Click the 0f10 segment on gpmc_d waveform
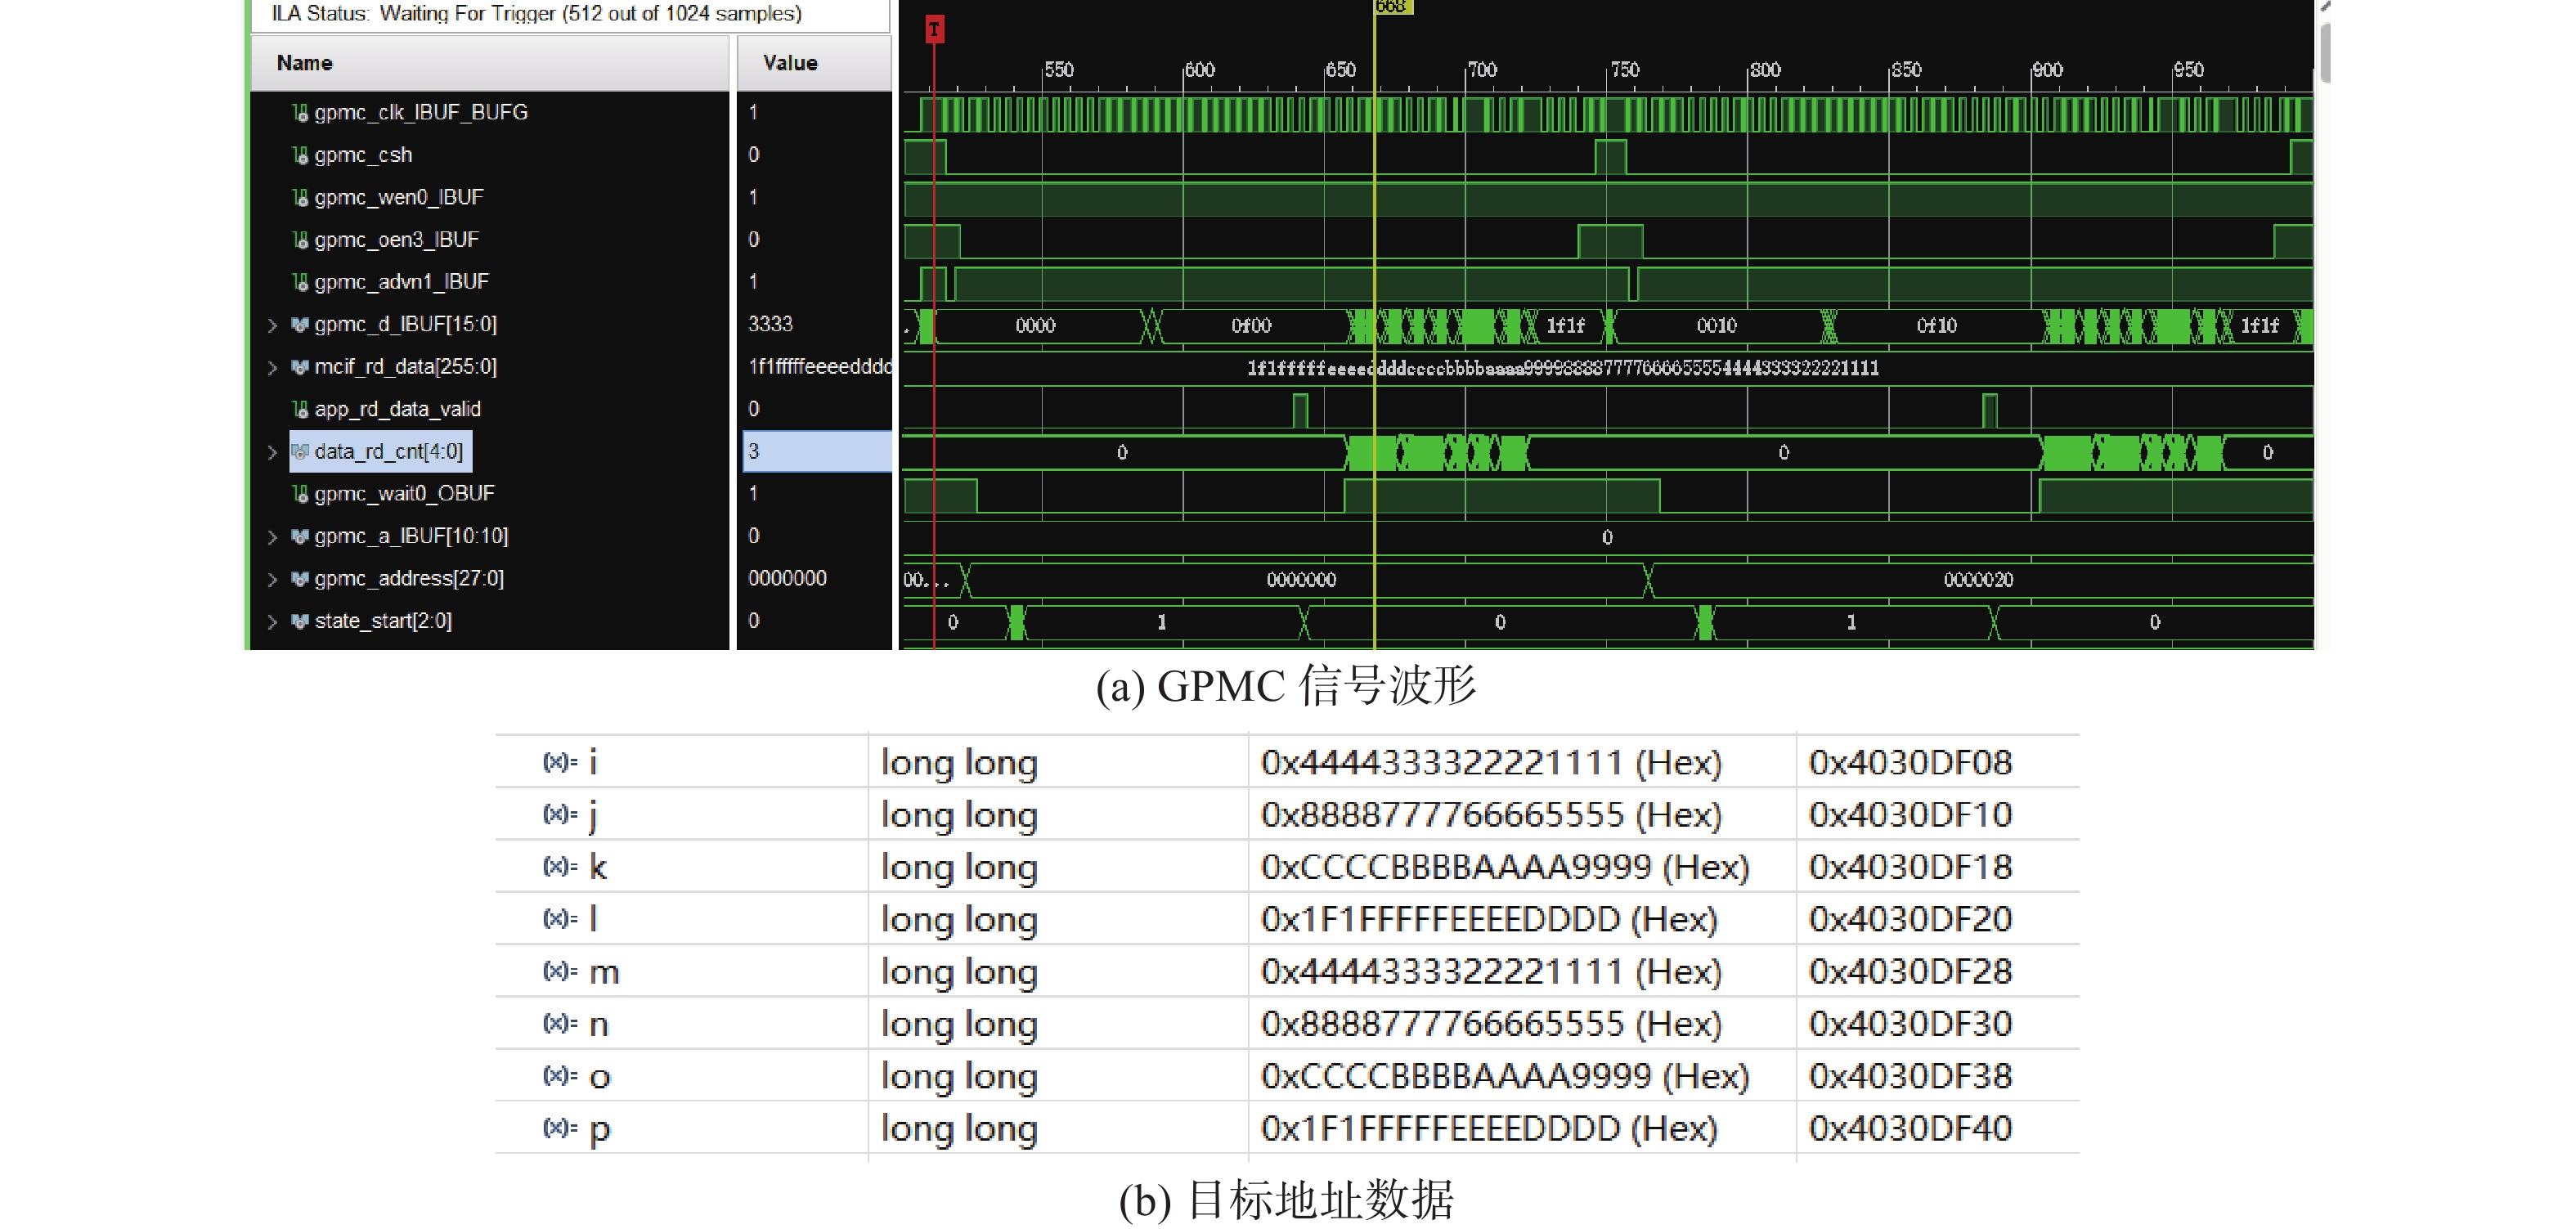 pyautogui.click(x=1936, y=326)
